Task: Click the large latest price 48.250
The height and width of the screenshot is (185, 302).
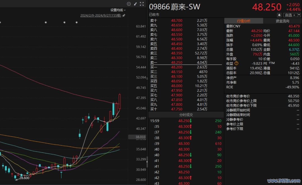Action: click(x=267, y=7)
